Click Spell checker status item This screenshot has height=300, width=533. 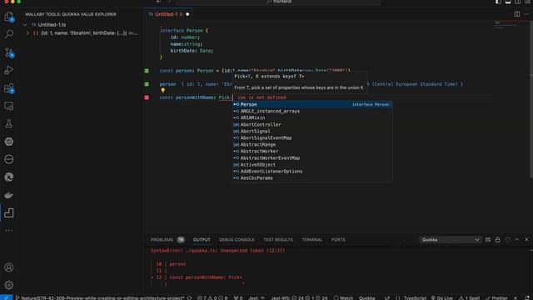point(469,297)
